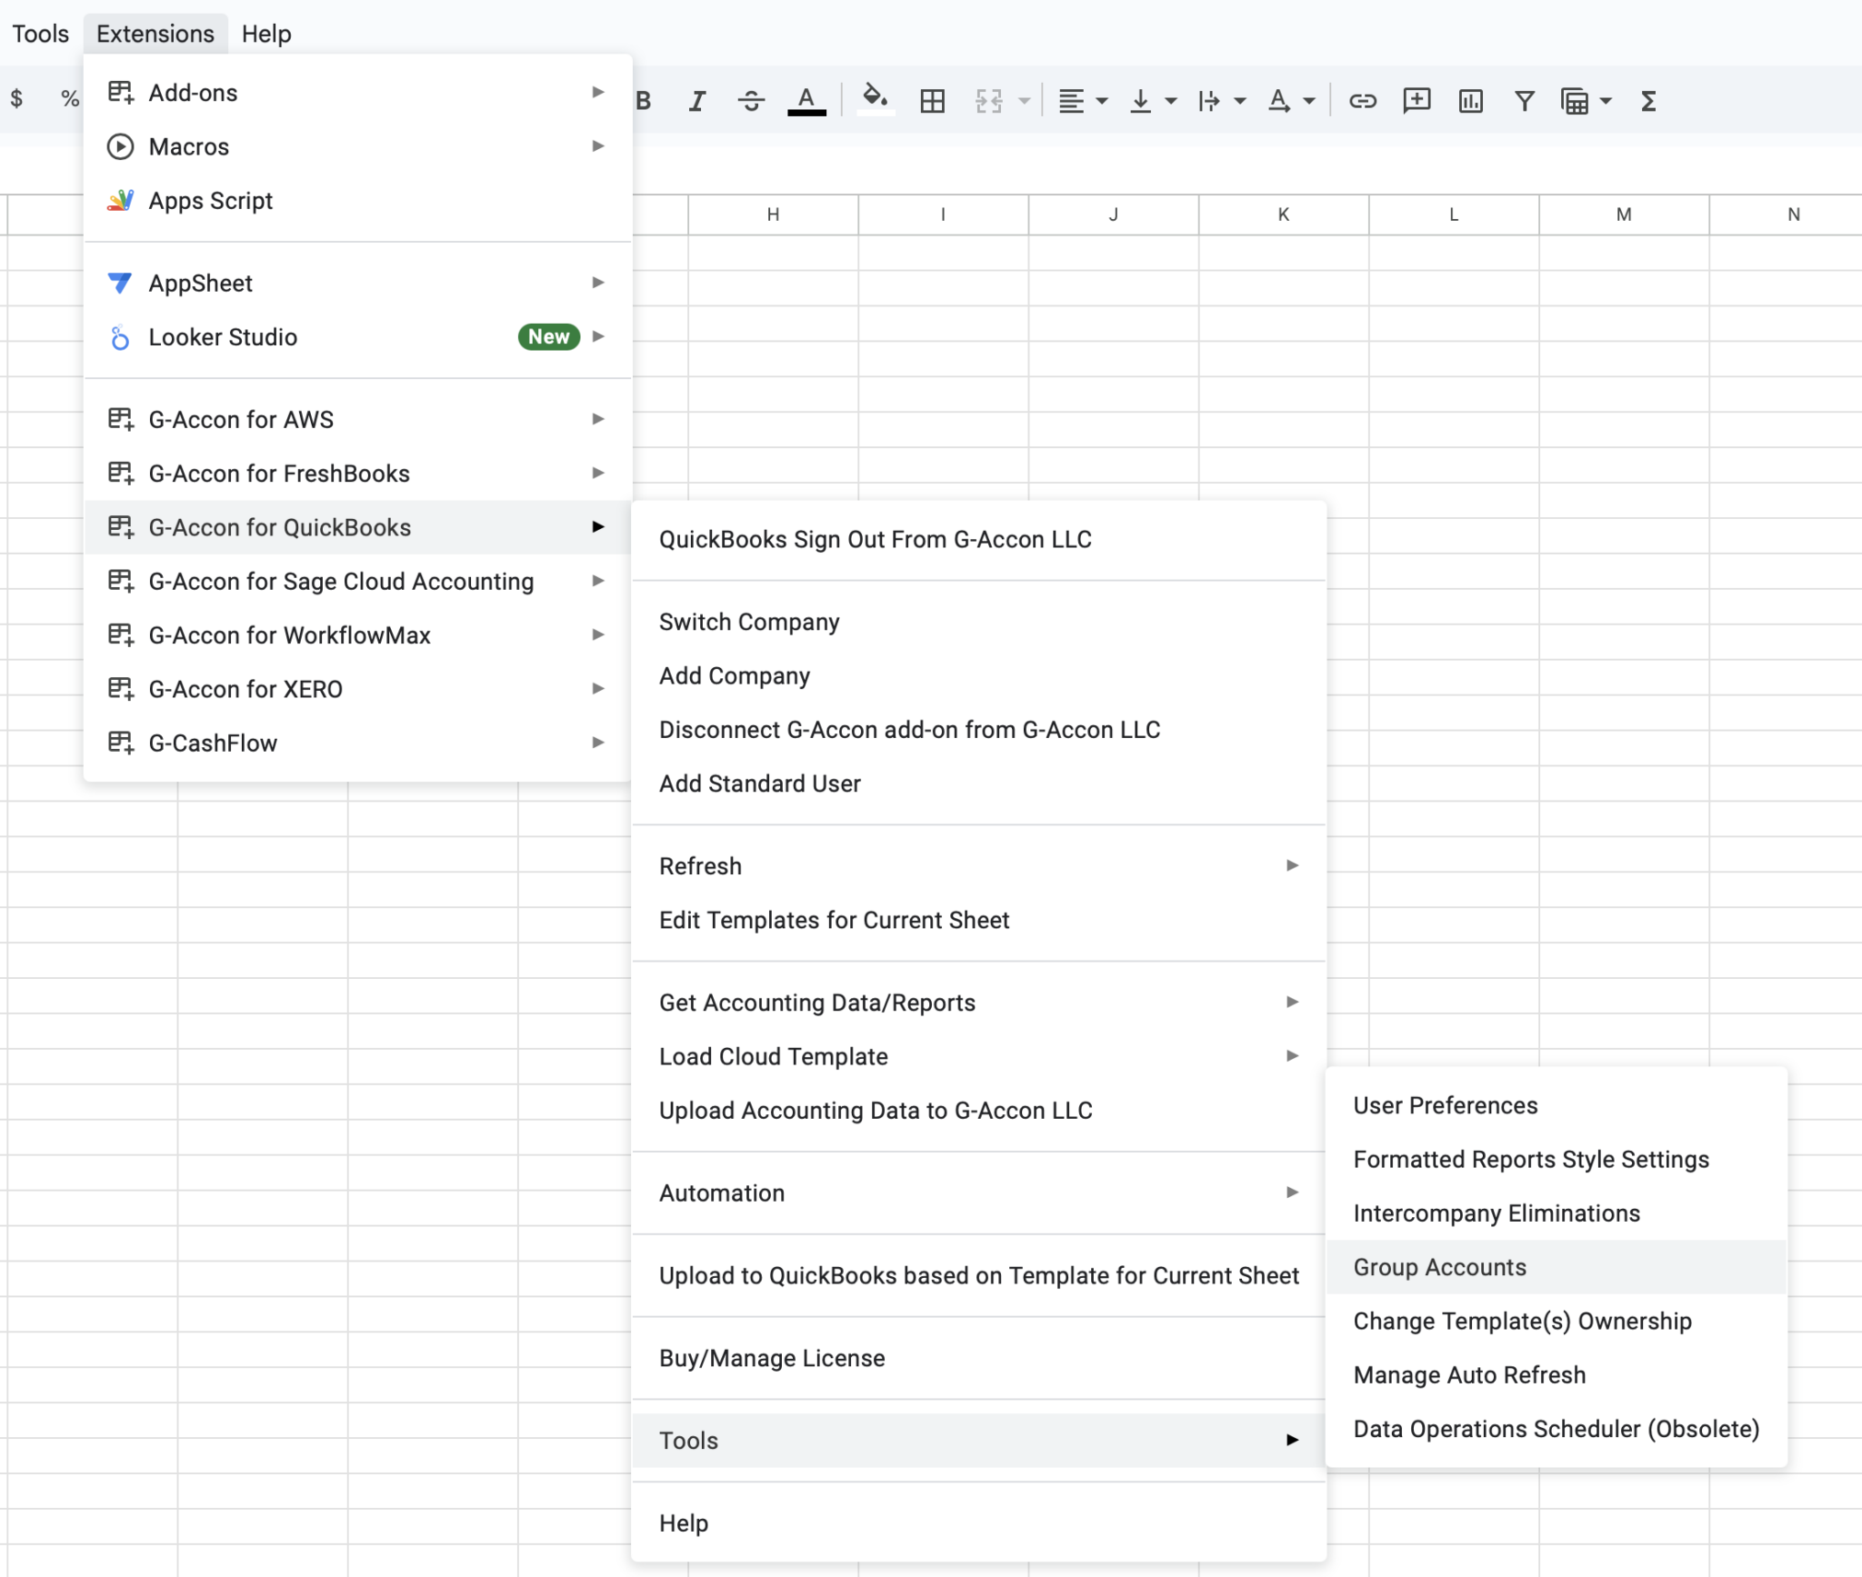1862x1577 pixels.
Task: Open the QuickBooks Tools submenu item
Action: click(x=979, y=1440)
